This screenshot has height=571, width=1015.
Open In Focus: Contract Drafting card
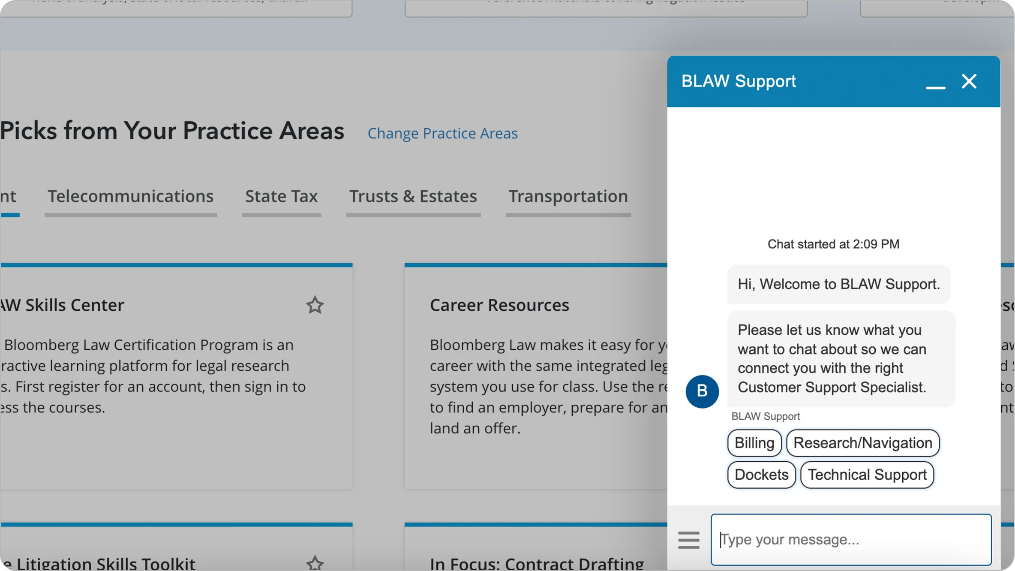(x=537, y=563)
